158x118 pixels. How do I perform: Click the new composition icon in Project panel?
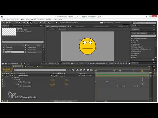click(x=9, y=64)
